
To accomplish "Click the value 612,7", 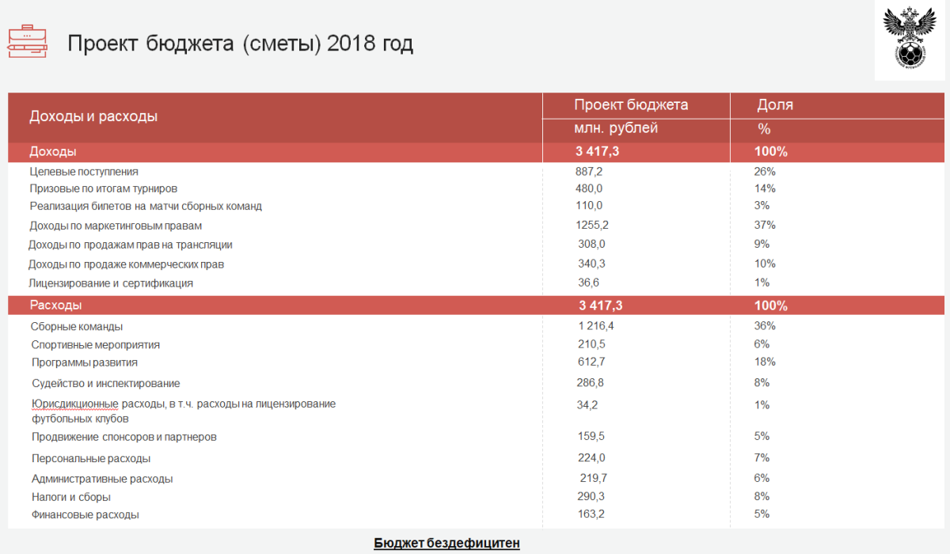I will (591, 362).
